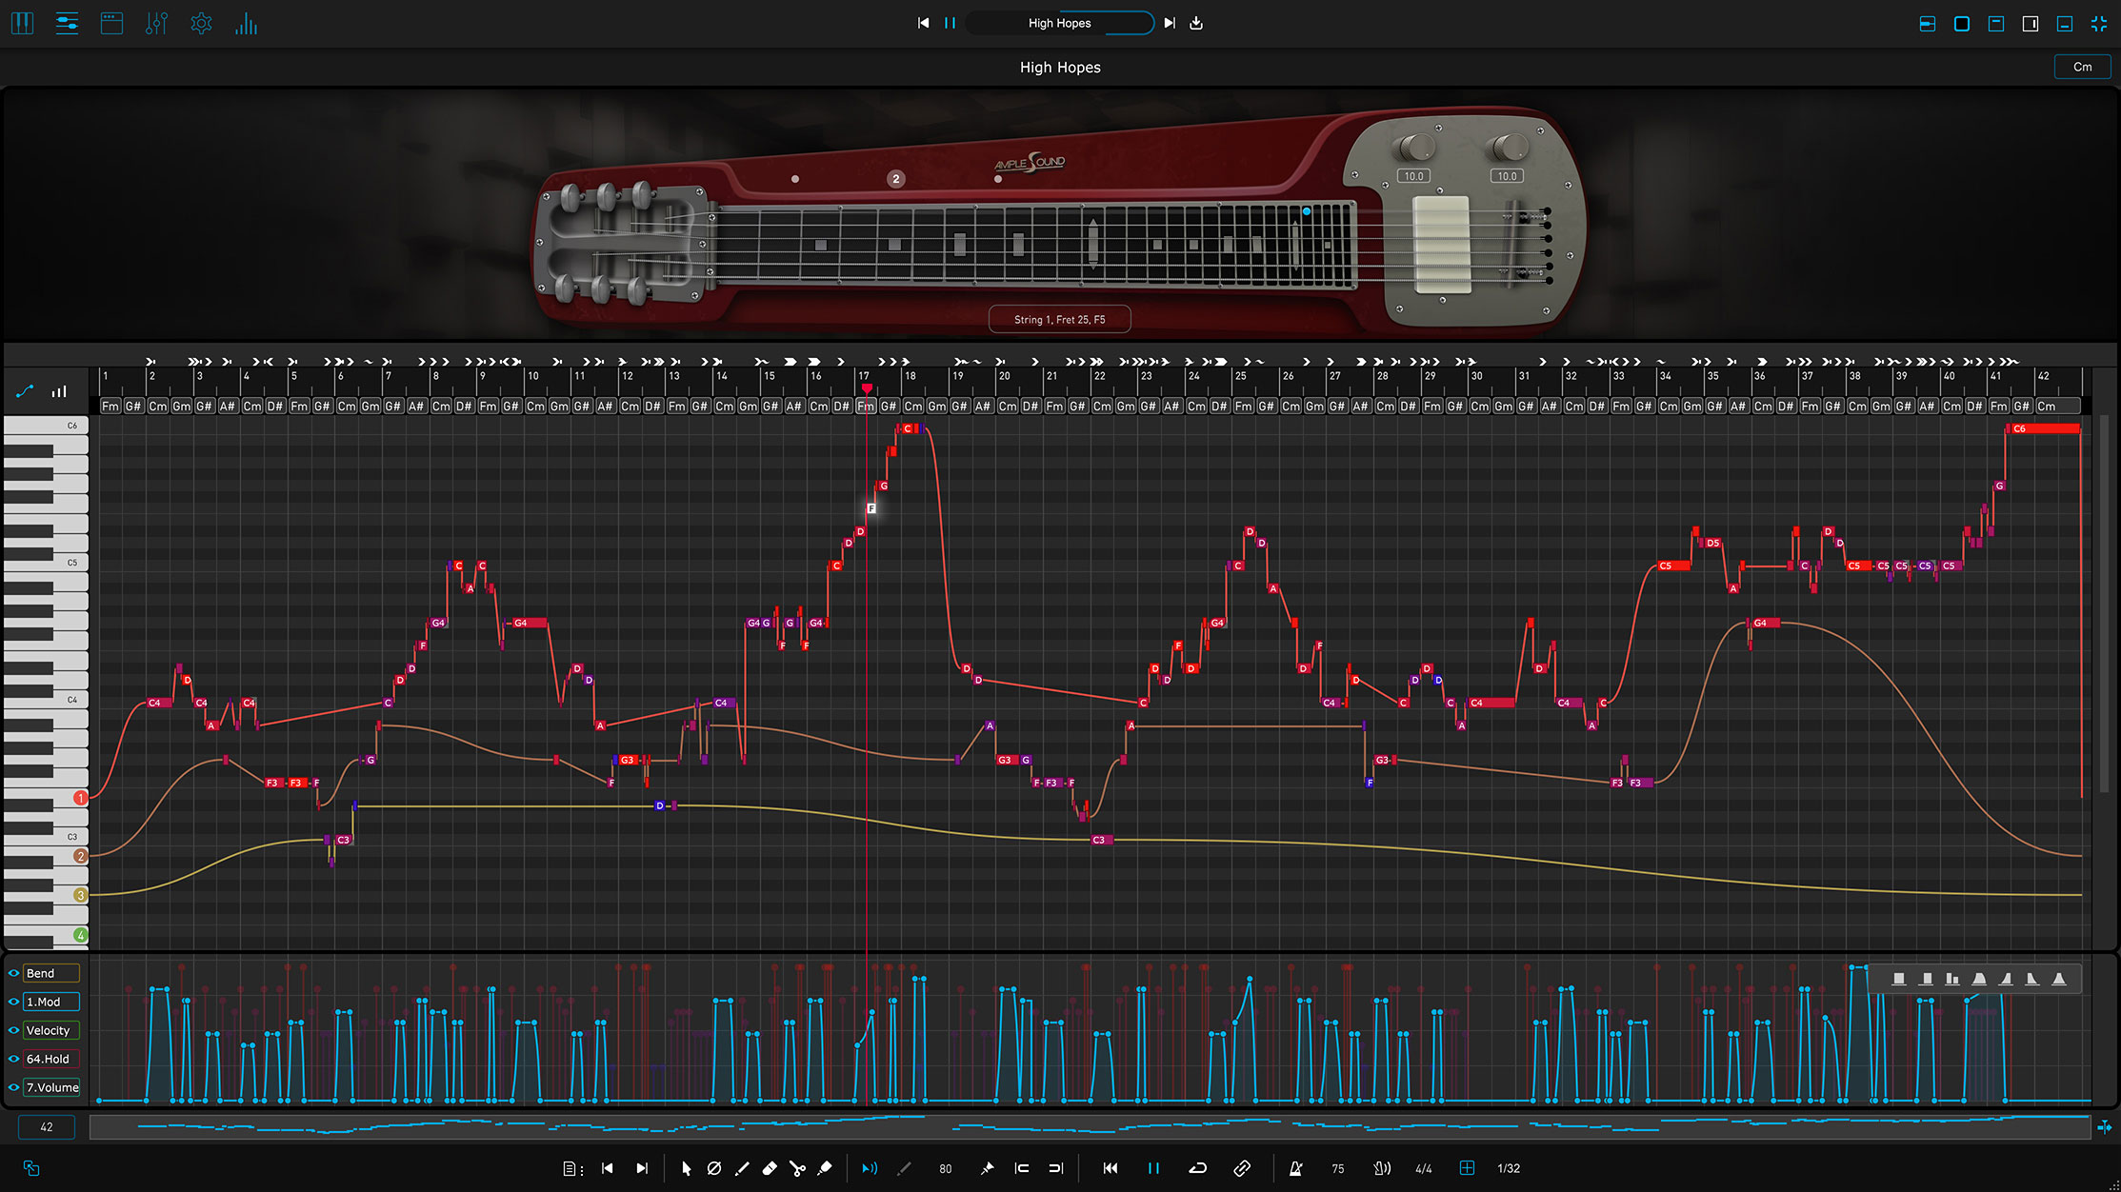Viewport: 2121px width, 1192px height.
Task: Click the High Hopes preset name
Action: point(1059,23)
